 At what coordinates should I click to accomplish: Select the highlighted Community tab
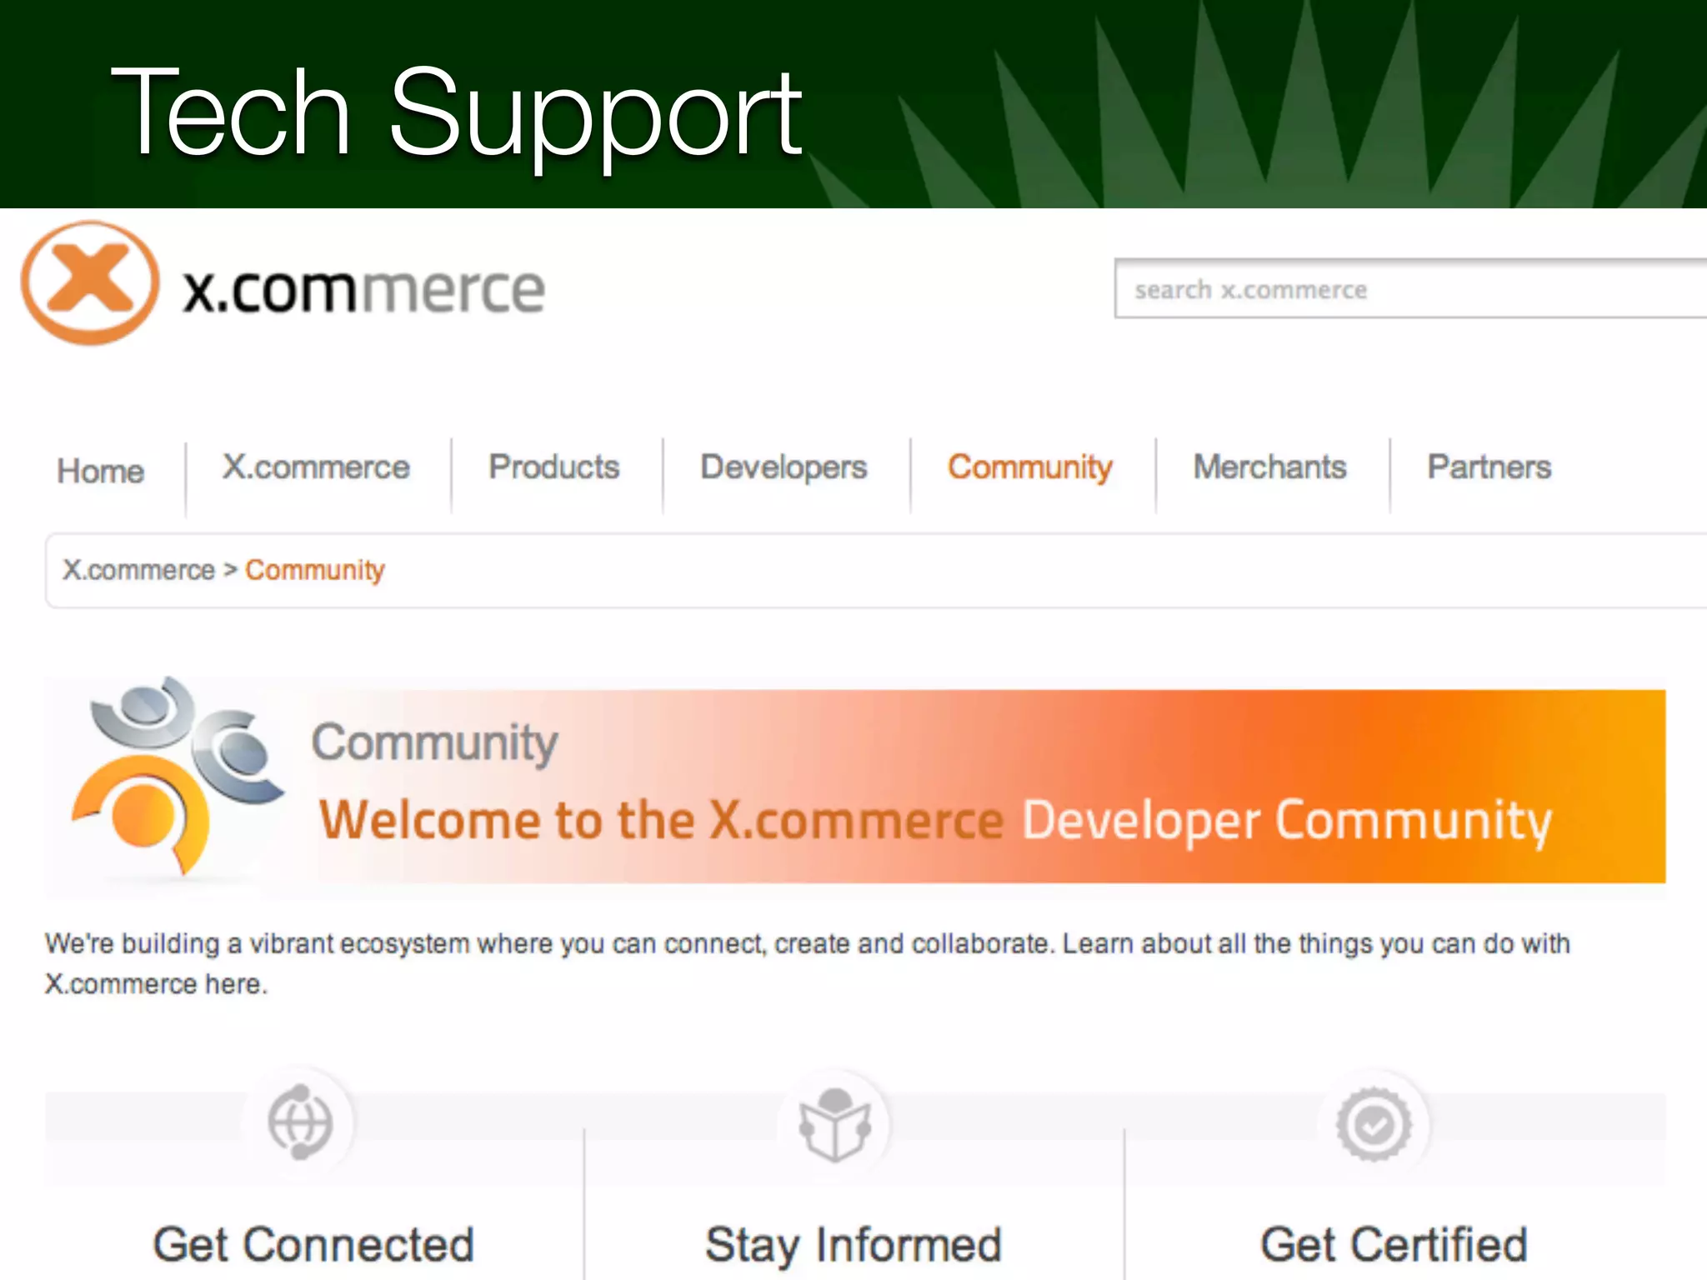coord(1029,467)
